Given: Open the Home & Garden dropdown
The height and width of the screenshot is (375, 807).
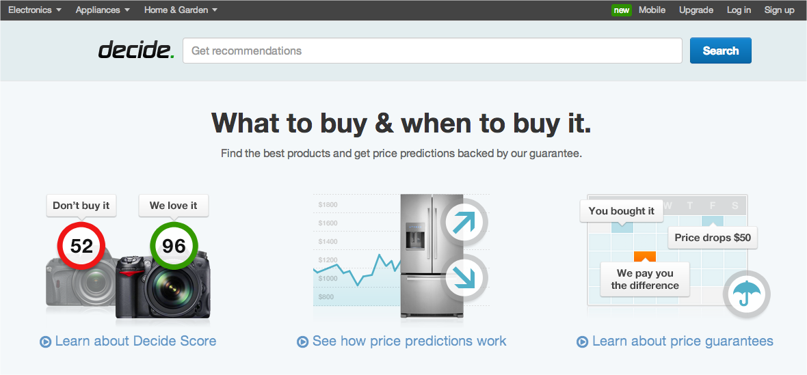Looking at the screenshot, I should [x=181, y=10].
